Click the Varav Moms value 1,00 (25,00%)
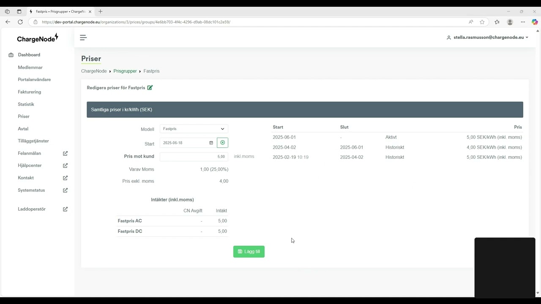The height and width of the screenshot is (304, 541). [214, 169]
